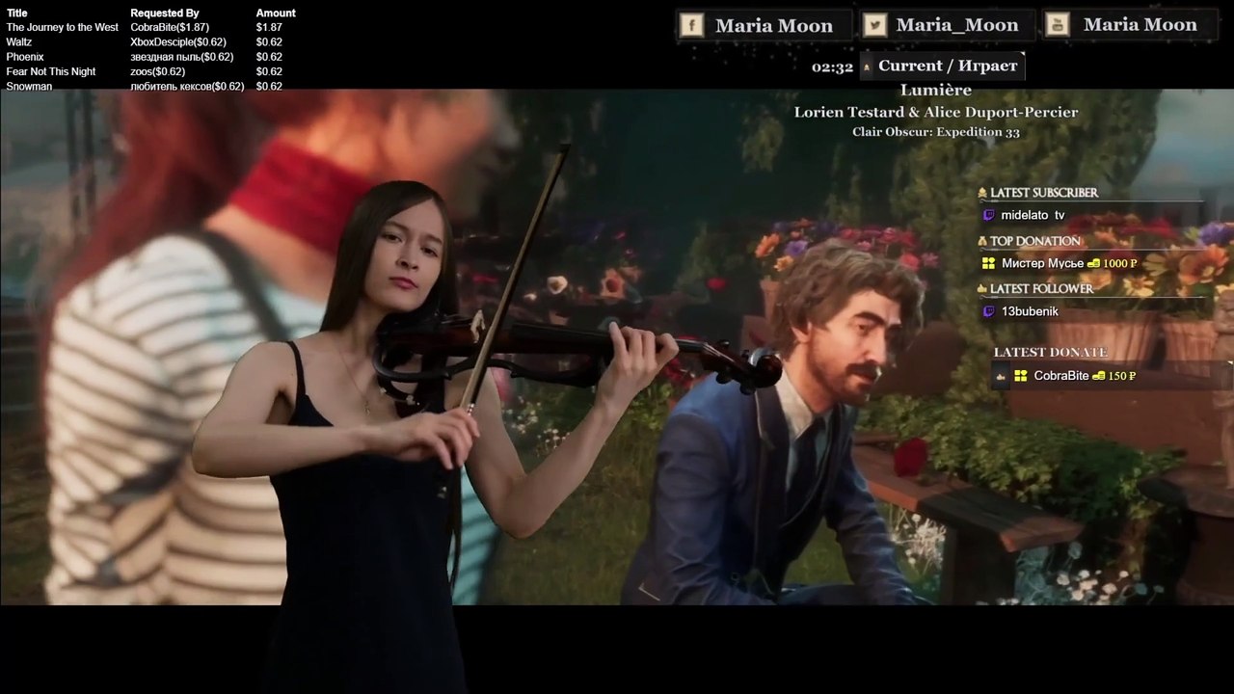Click composers Lorien Testard & Alice Duport-Percier

[936, 112]
